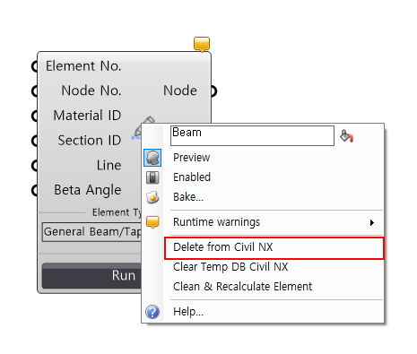
Task: Toggle Preview in the context menu
Action: 191,158
